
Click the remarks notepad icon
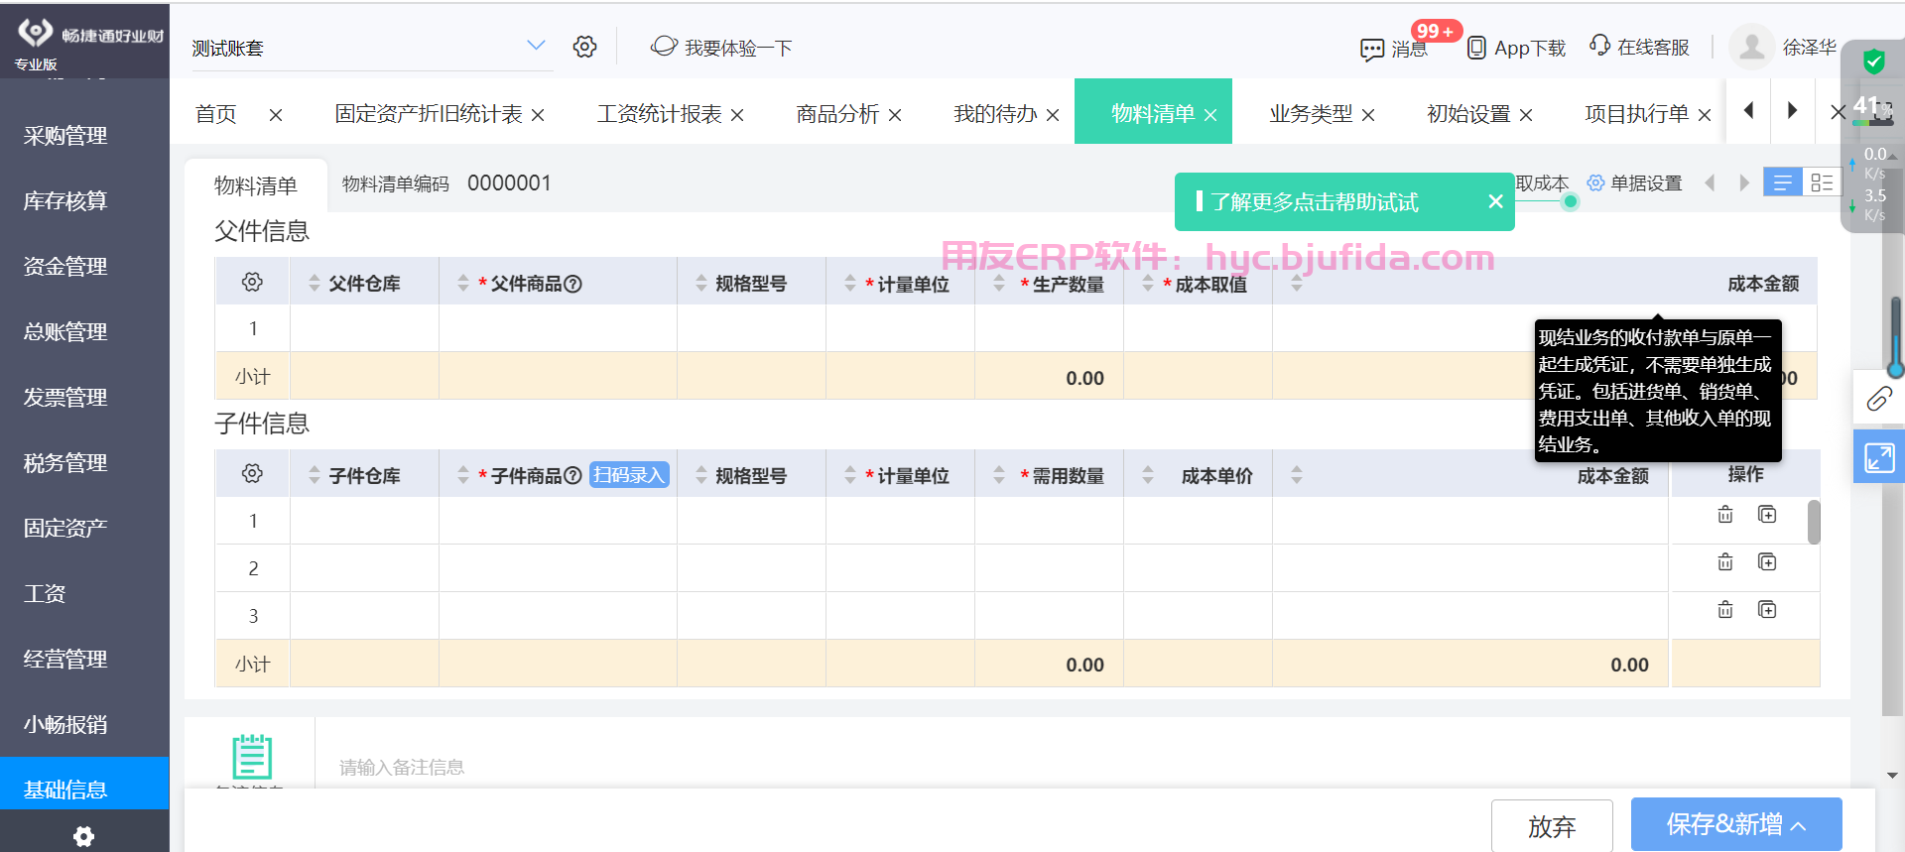click(x=252, y=757)
